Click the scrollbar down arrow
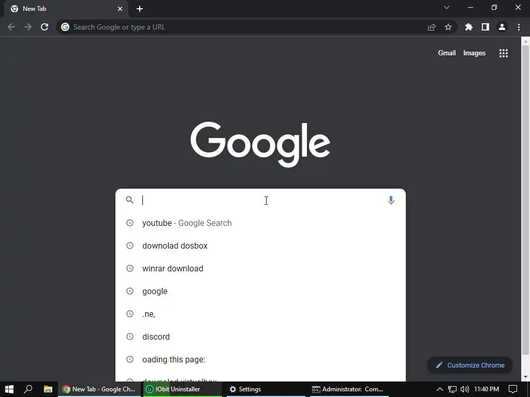This screenshot has width=530, height=397. pos(525,377)
